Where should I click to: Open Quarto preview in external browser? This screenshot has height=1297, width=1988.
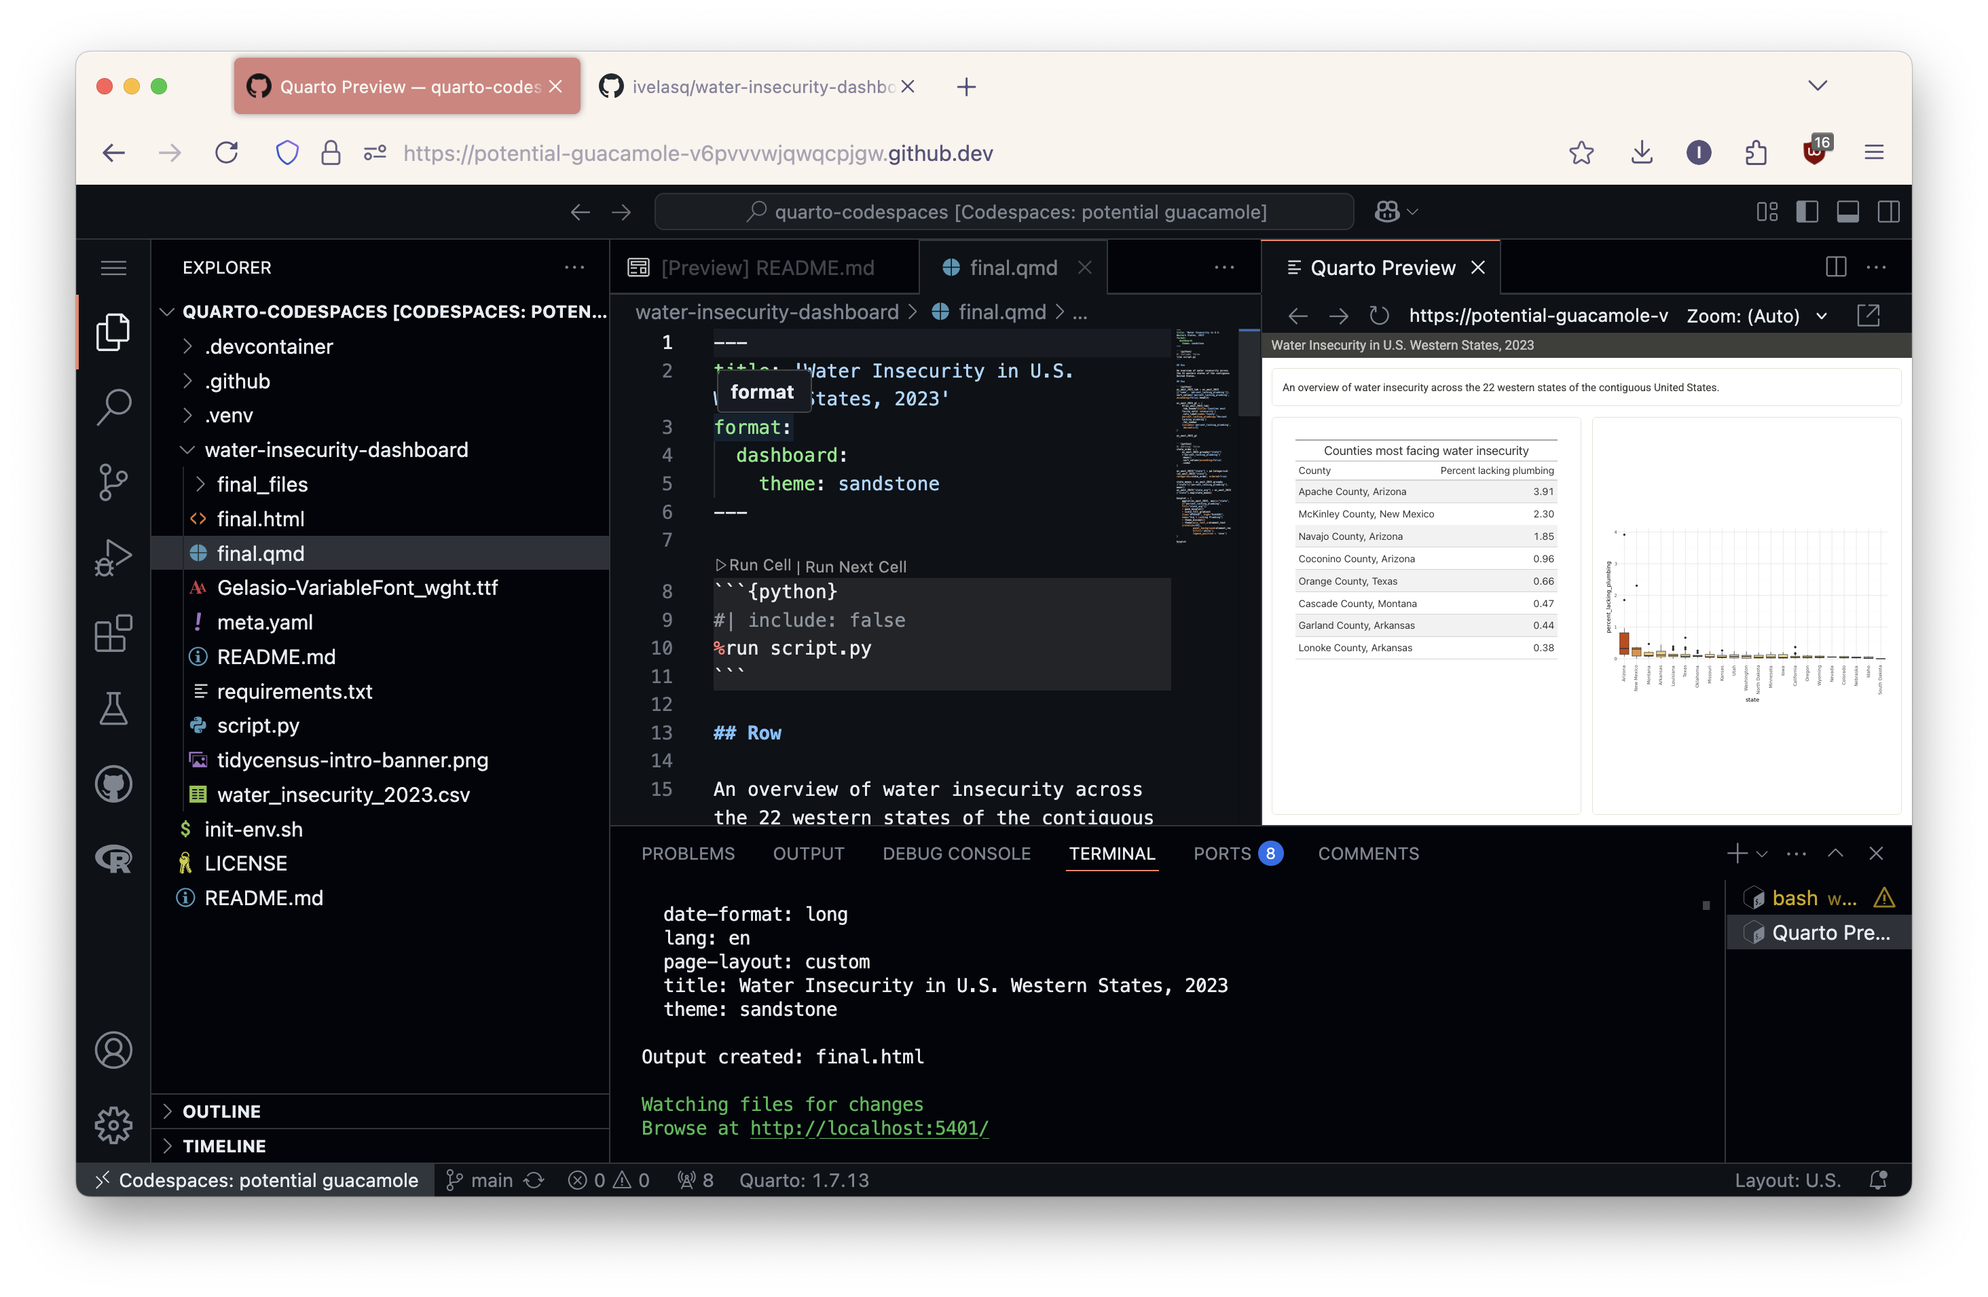coord(1868,316)
